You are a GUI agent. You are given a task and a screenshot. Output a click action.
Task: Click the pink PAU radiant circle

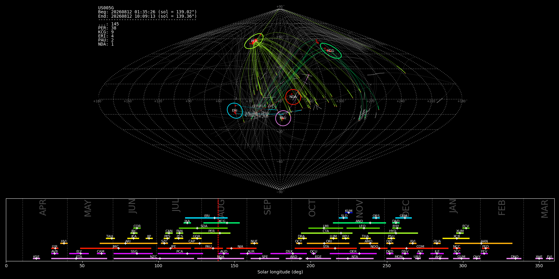pos(283,118)
